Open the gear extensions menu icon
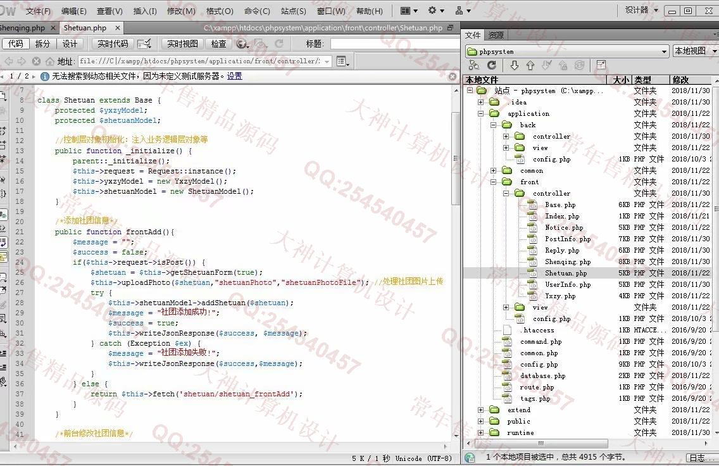The width and height of the screenshot is (719, 466). pos(435,11)
